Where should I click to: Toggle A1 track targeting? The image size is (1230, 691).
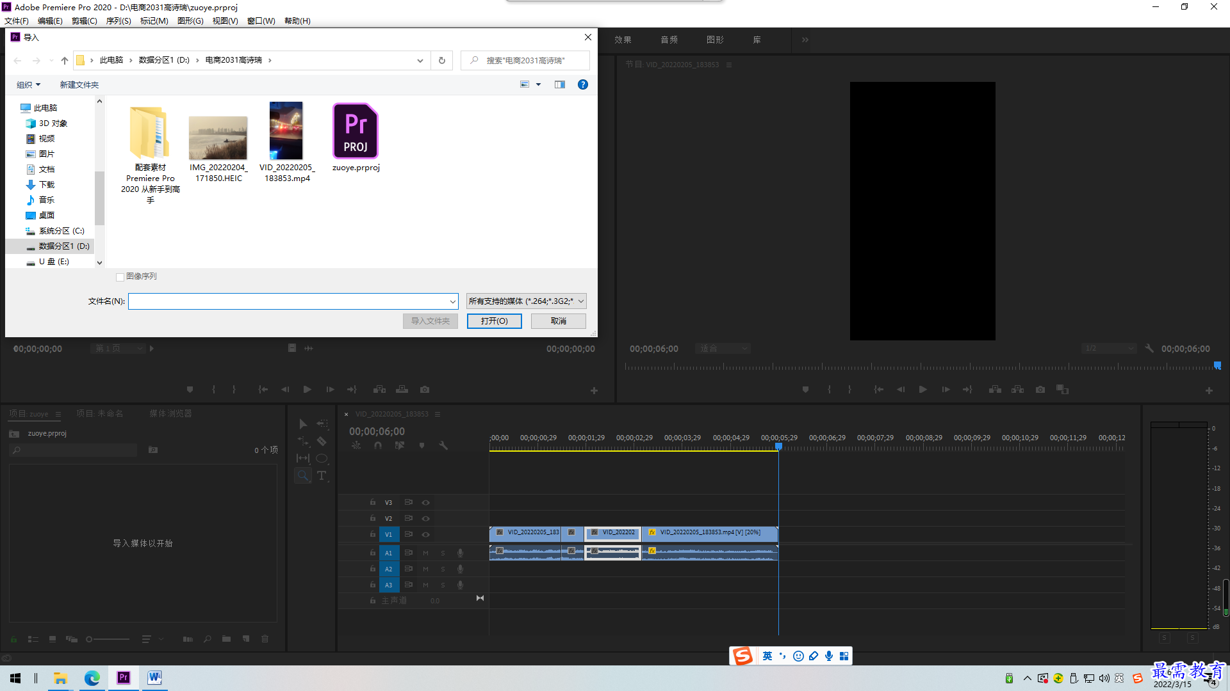point(388,553)
